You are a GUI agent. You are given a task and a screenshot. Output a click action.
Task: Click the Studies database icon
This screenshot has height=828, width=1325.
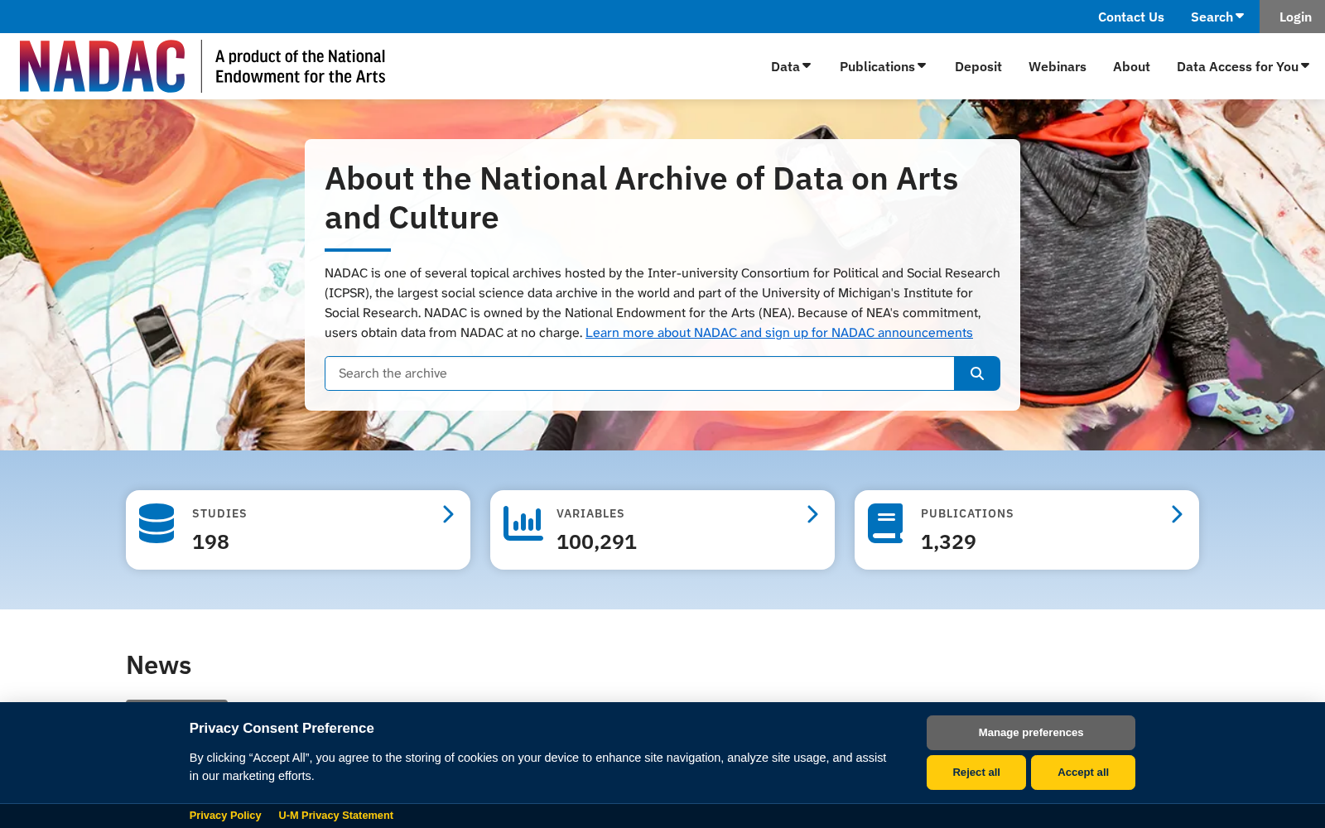pos(157,523)
